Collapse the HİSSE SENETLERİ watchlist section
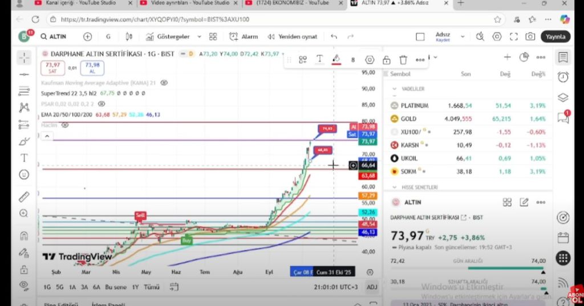Viewport: 584px width, 306px height. click(x=395, y=187)
